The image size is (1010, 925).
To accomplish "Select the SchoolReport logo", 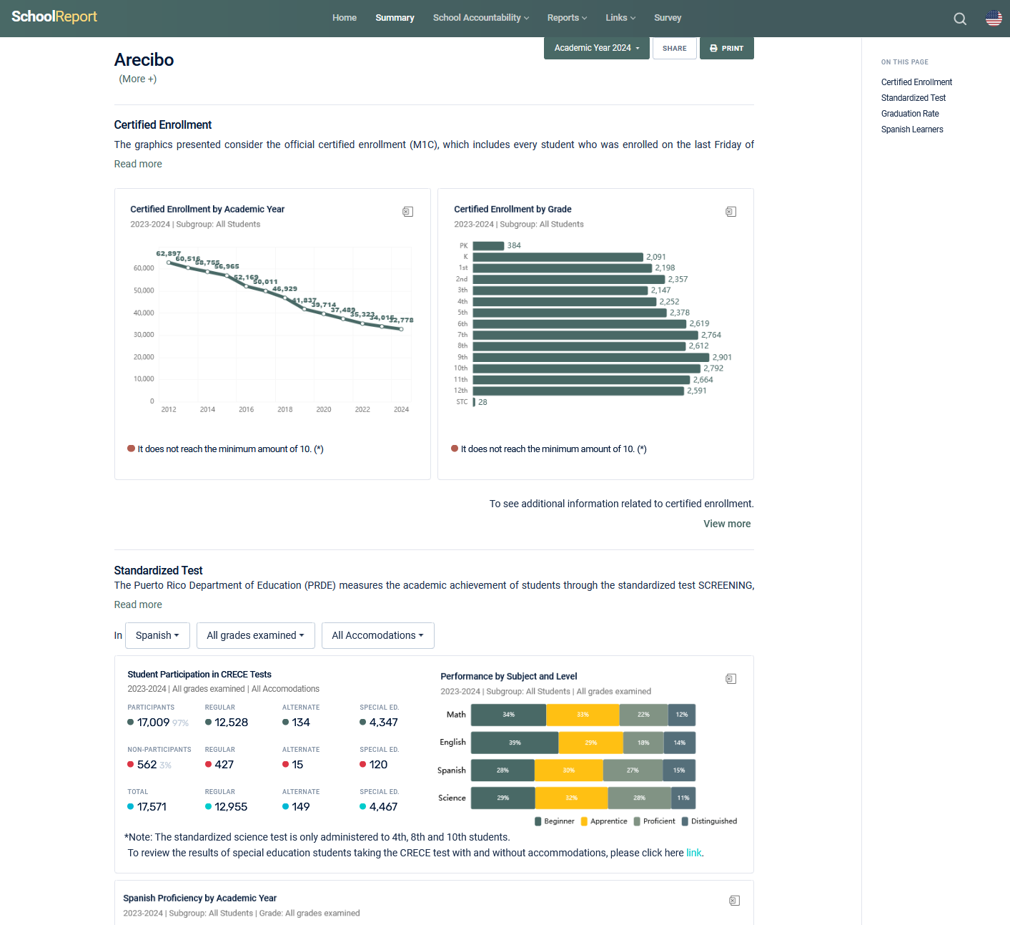I will pyautogui.click(x=54, y=16).
